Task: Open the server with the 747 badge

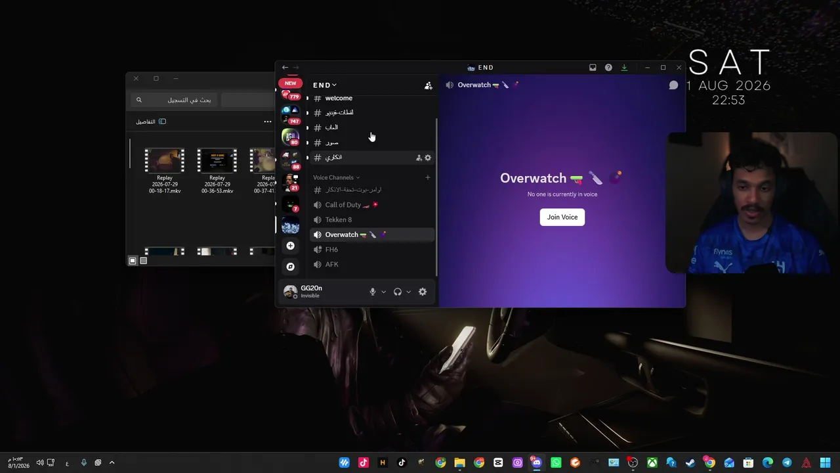Action: 290,115
